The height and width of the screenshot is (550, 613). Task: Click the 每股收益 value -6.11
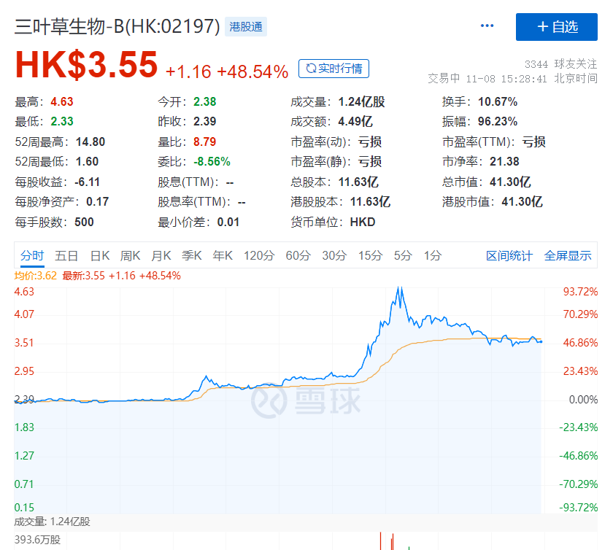pyautogui.click(x=87, y=182)
